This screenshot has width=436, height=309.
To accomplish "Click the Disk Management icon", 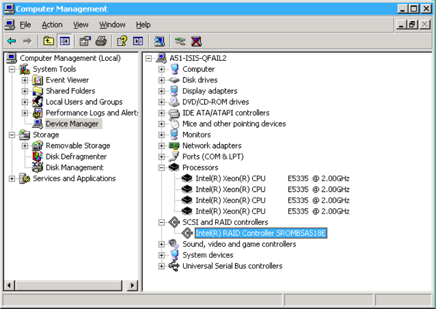I will (x=37, y=168).
